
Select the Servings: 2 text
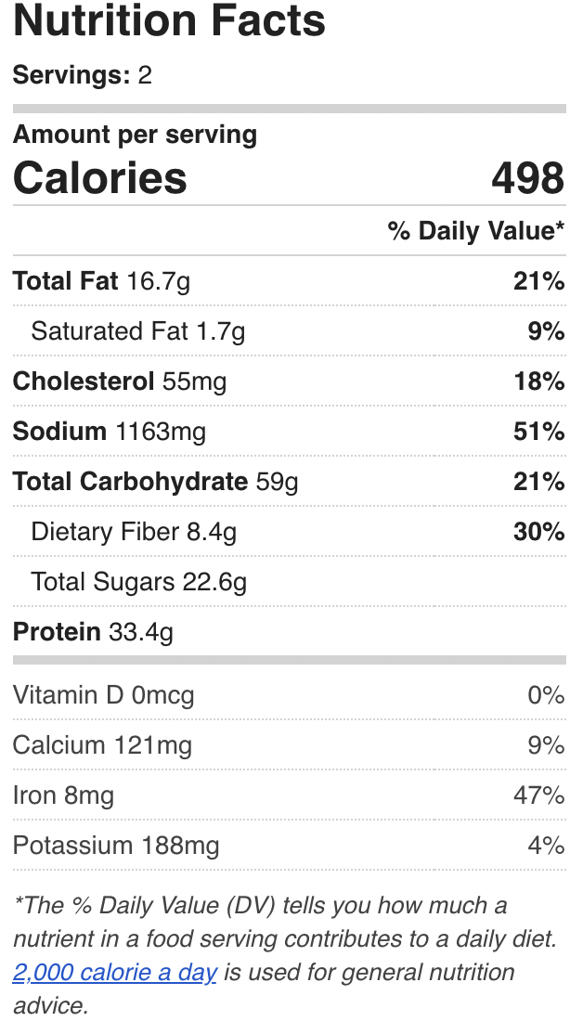tap(83, 74)
